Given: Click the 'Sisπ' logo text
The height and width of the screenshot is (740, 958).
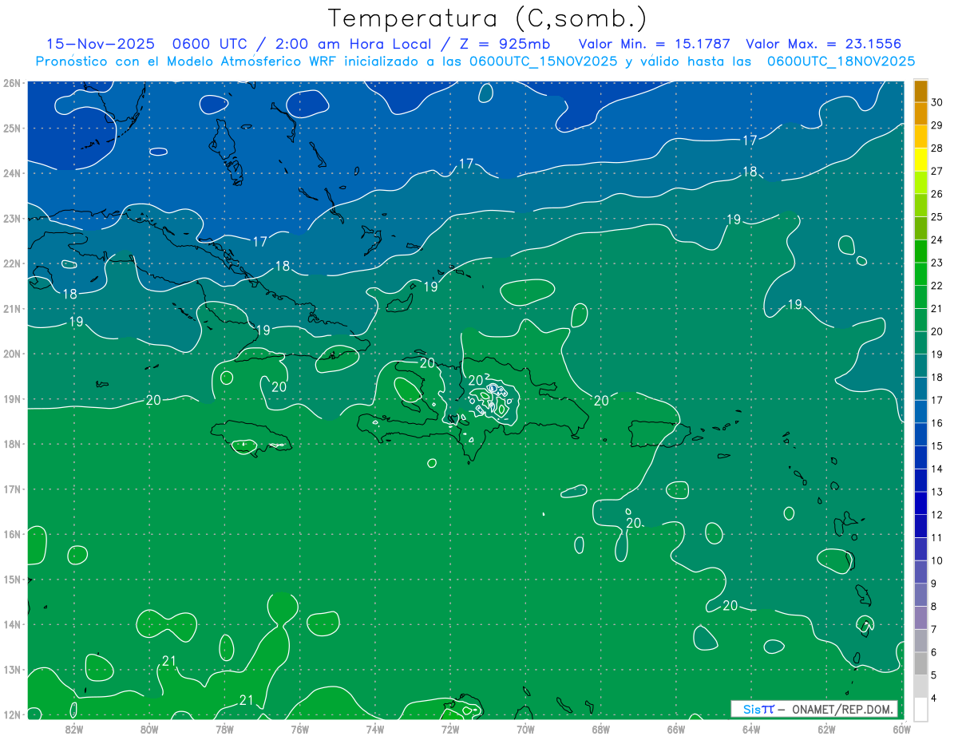Looking at the screenshot, I should pos(758,709).
